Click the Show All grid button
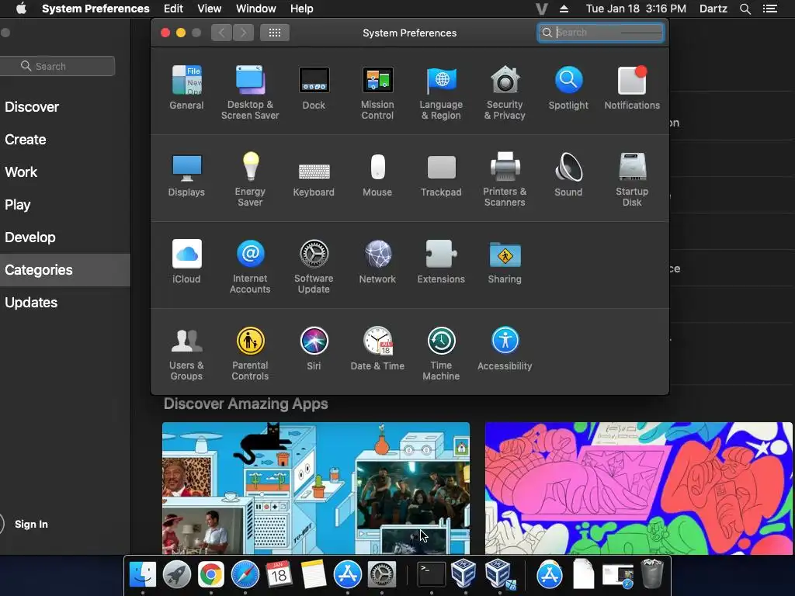Image resolution: width=795 pixels, height=596 pixels. pyautogui.click(x=275, y=33)
